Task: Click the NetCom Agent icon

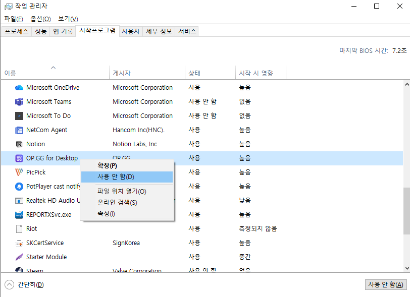Action: tap(19, 130)
